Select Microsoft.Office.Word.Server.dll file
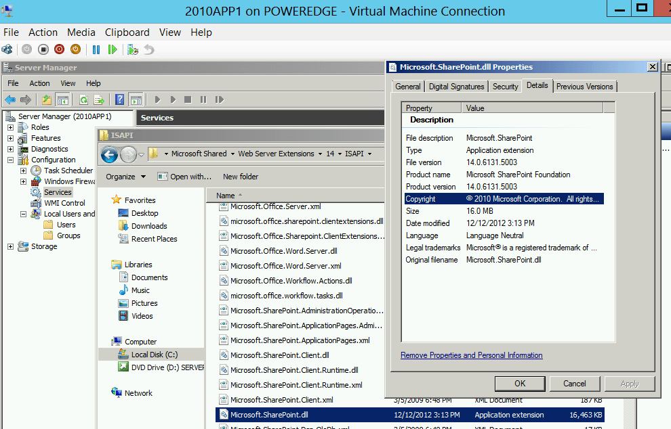This screenshot has width=671, height=429. (x=284, y=251)
